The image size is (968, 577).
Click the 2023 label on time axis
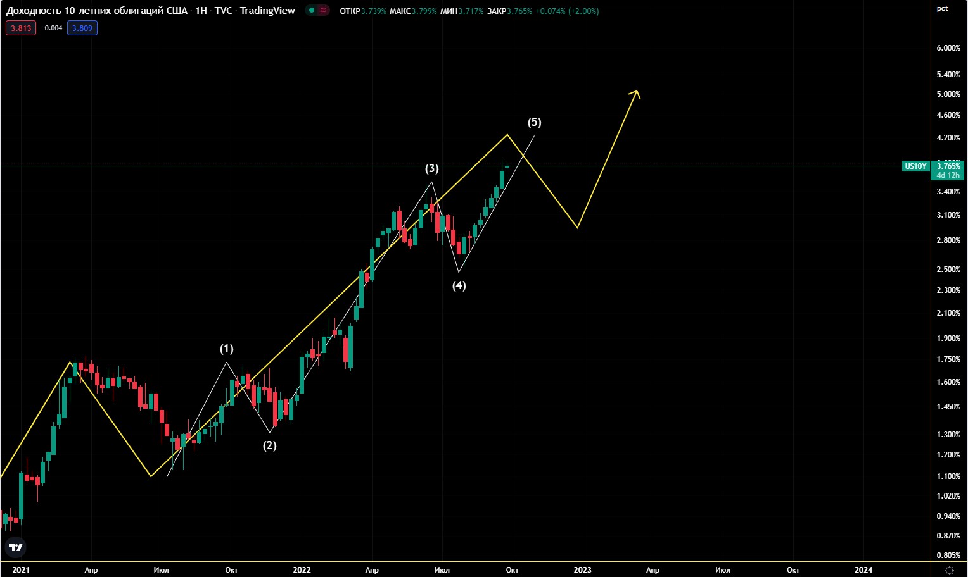pyautogui.click(x=582, y=570)
